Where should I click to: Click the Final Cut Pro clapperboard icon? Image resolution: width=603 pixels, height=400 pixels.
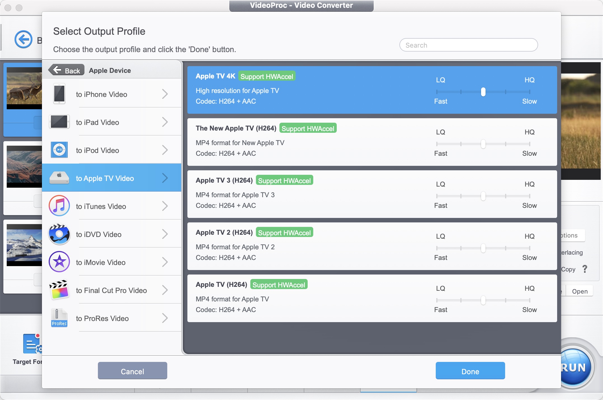(x=59, y=290)
